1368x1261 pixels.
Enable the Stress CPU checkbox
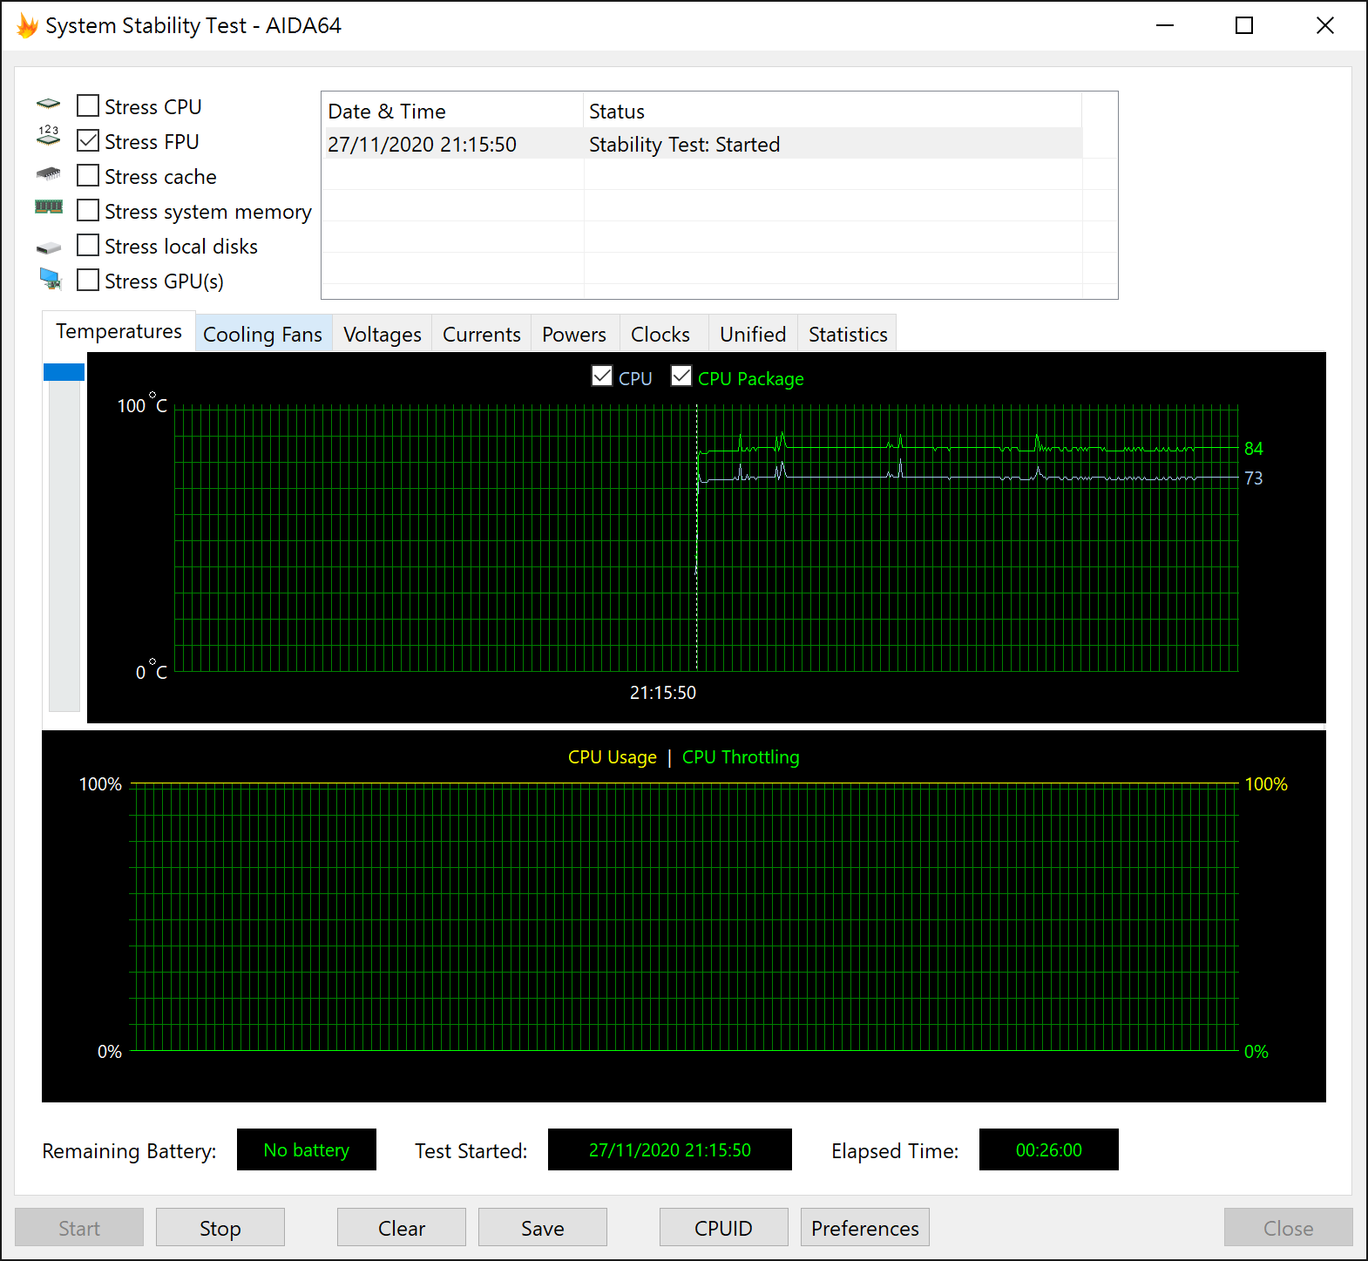pyautogui.click(x=88, y=105)
